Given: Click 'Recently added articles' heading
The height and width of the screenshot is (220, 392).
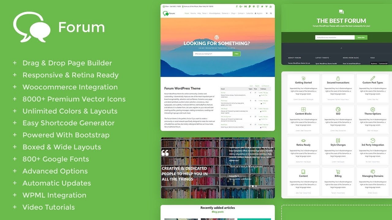Looking at the screenshot, I should [x=218, y=208].
